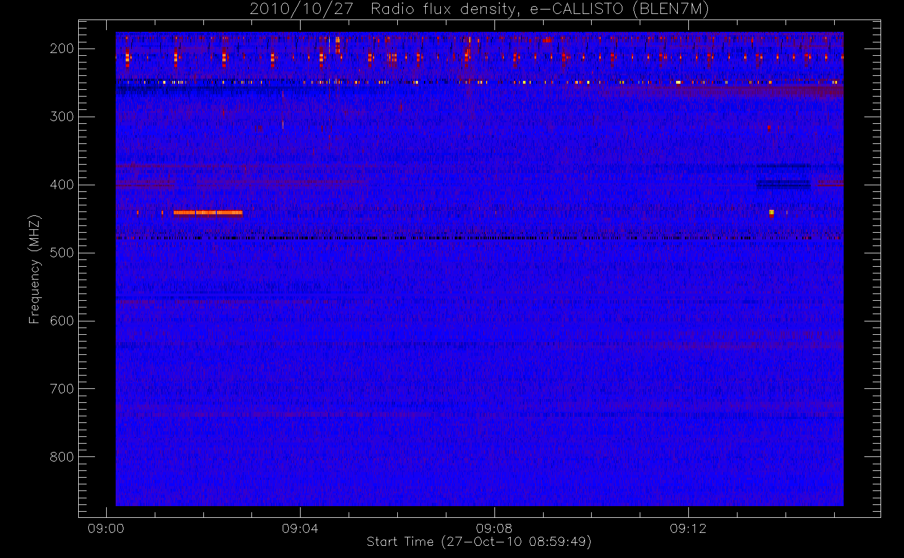Click the 700 frequency tick label
Image resolution: width=904 pixels, height=558 pixels.
tap(62, 389)
